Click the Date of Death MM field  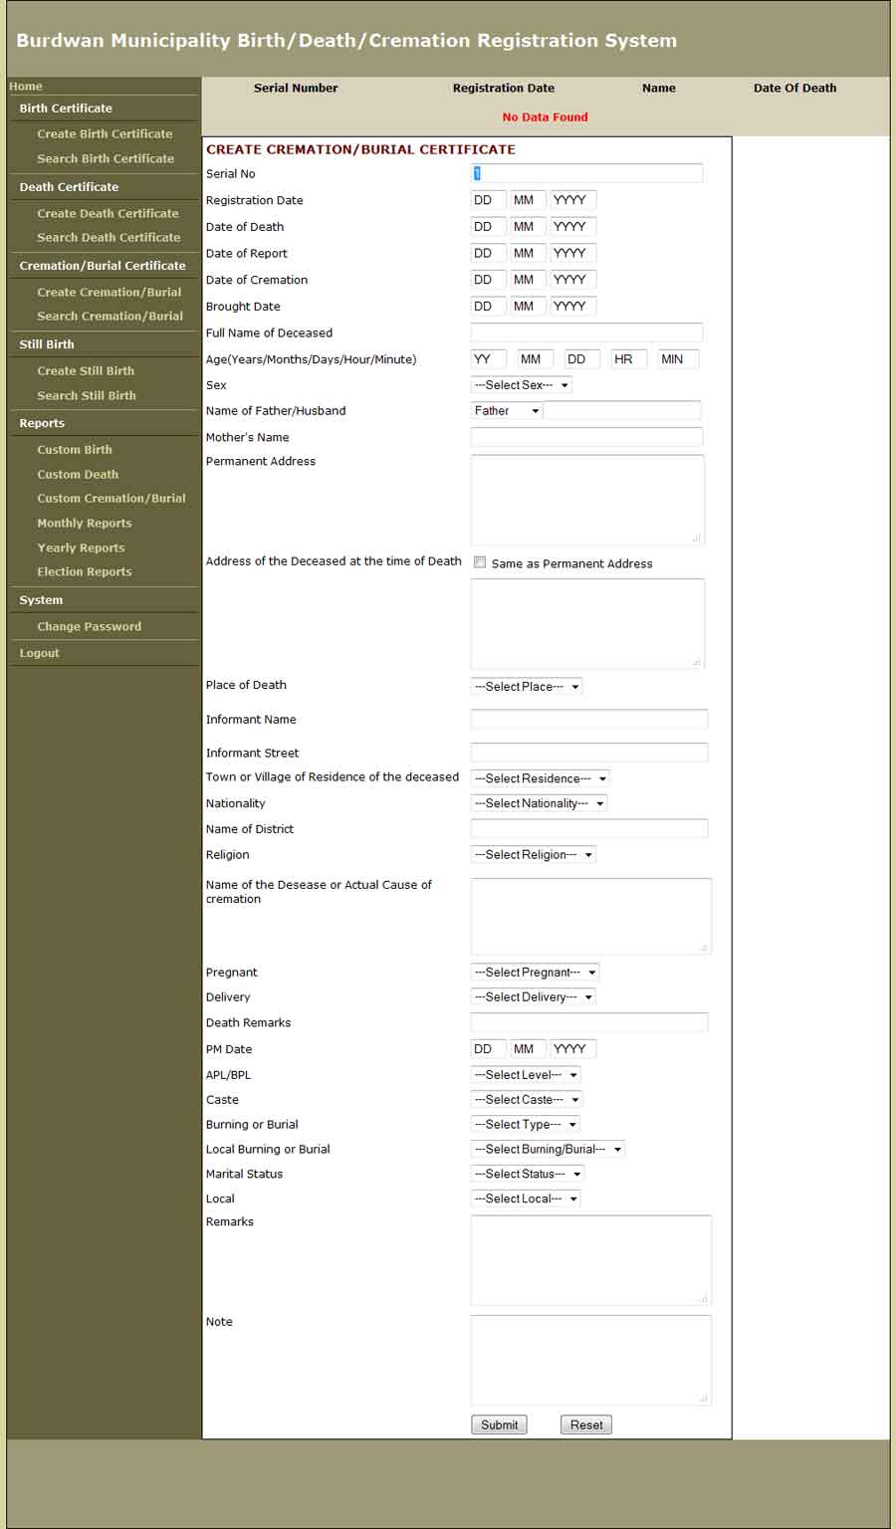click(x=528, y=227)
